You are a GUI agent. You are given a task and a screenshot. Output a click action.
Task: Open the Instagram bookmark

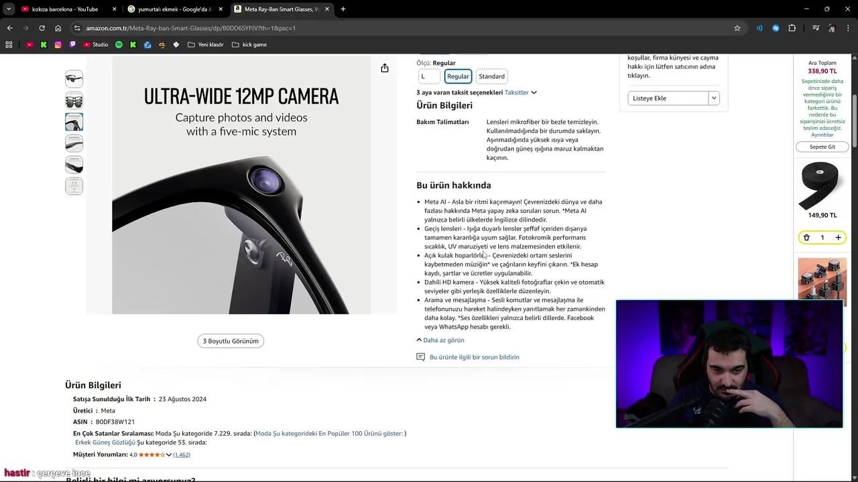point(58,45)
